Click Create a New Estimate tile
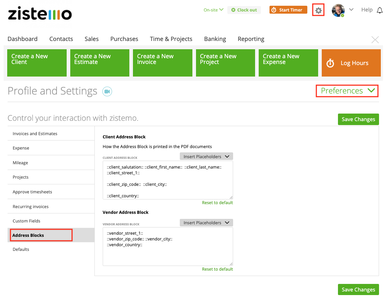 pyautogui.click(x=100, y=63)
